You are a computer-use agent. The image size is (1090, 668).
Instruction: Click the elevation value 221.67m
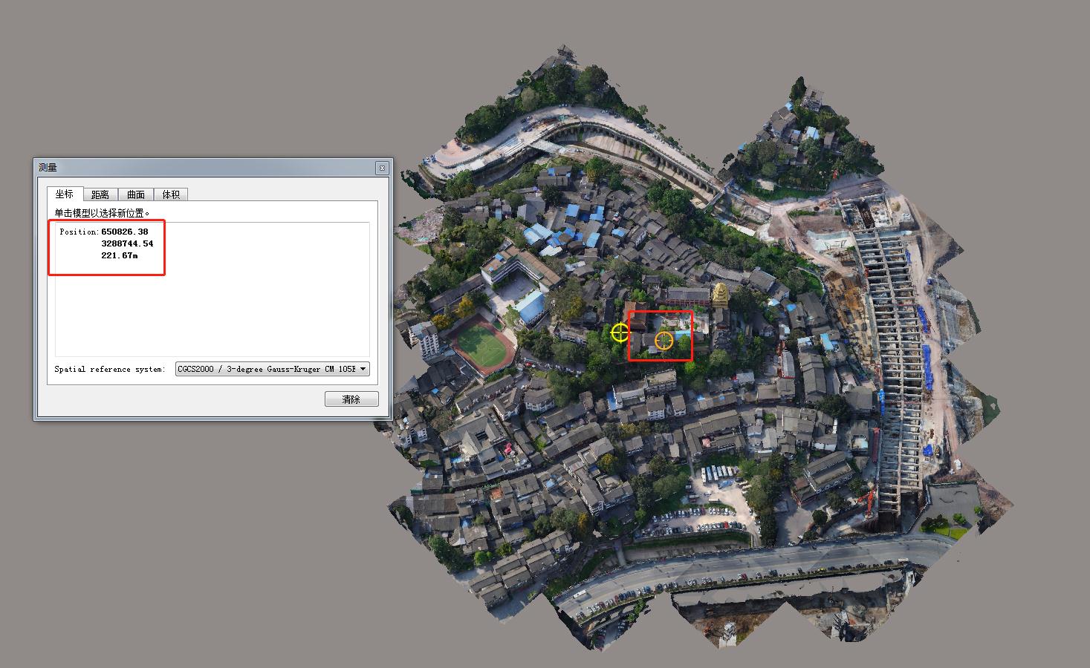click(119, 255)
